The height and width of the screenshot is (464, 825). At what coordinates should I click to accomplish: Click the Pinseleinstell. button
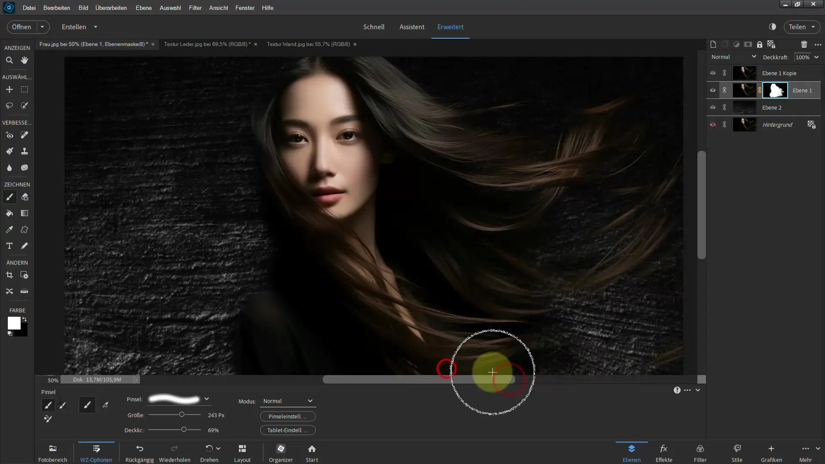(288, 416)
